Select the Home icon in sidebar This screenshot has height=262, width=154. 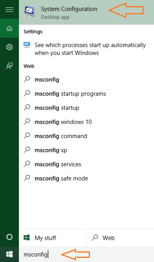[x=9, y=28]
